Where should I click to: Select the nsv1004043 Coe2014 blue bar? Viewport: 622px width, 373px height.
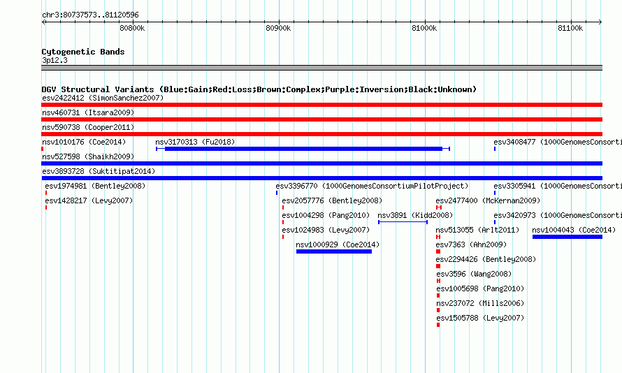[567, 237]
